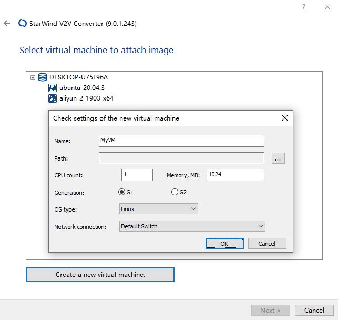This screenshot has height=320, width=338.
Task: Click Create a new virtual machine button
Action: (x=100, y=275)
